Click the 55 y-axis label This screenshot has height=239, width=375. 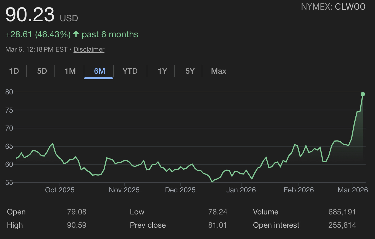pos(9,182)
